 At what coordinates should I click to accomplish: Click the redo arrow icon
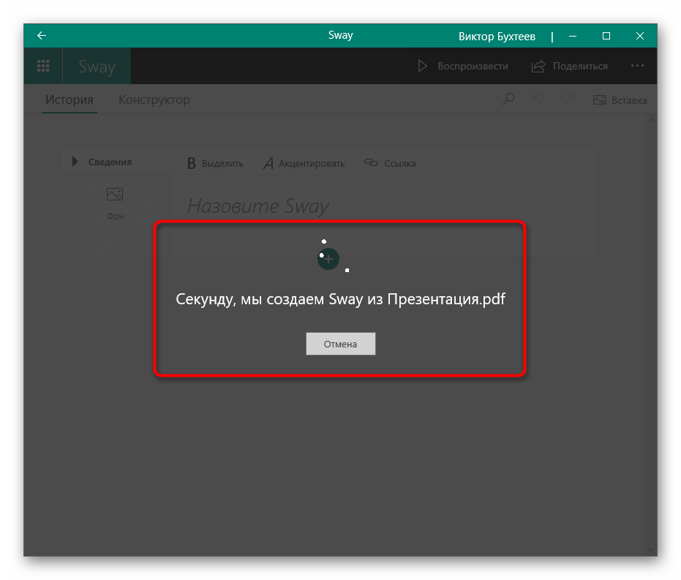coord(566,99)
